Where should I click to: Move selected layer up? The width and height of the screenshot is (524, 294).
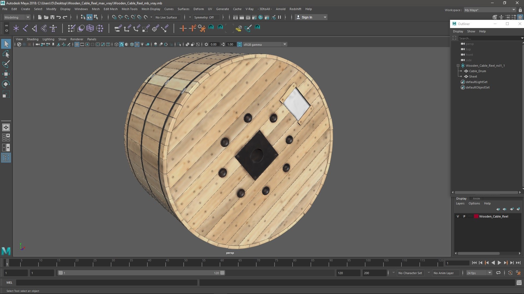tap(498, 209)
